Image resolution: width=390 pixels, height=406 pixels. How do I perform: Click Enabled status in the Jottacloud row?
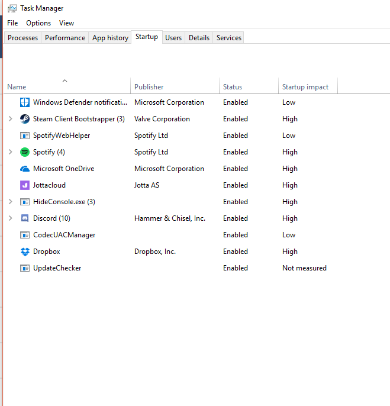236,185
